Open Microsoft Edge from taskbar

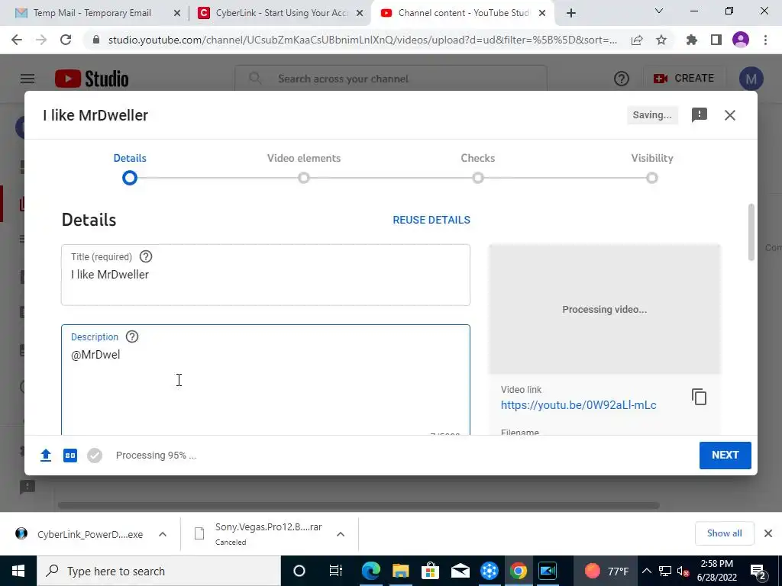pos(370,571)
